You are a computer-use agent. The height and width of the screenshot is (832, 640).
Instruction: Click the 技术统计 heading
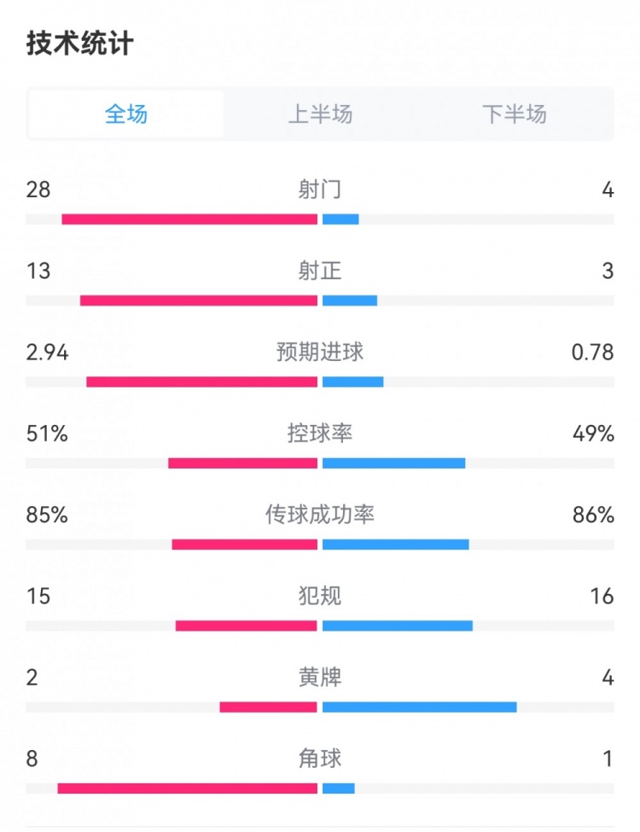pyautogui.click(x=80, y=44)
